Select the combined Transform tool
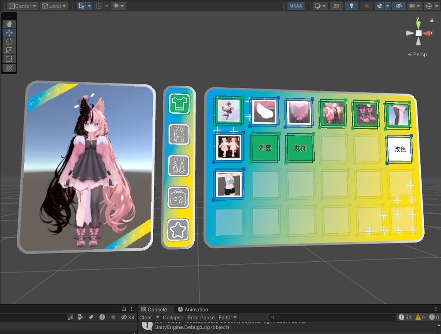The width and height of the screenshot is (441, 334). [x=9, y=68]
